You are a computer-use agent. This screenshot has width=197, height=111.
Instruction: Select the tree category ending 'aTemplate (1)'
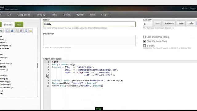point(6,46)
